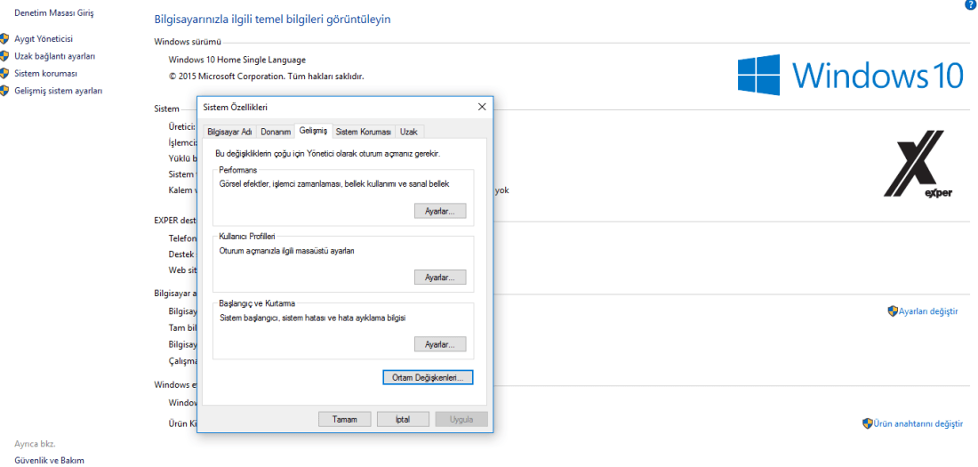This screenshot has width=978, height=467.
Task: Open Ortam Değişkenleri
Action: [x=427, y=378]
